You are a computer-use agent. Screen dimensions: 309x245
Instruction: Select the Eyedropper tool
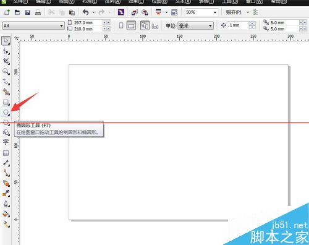[x=6, y=194]
